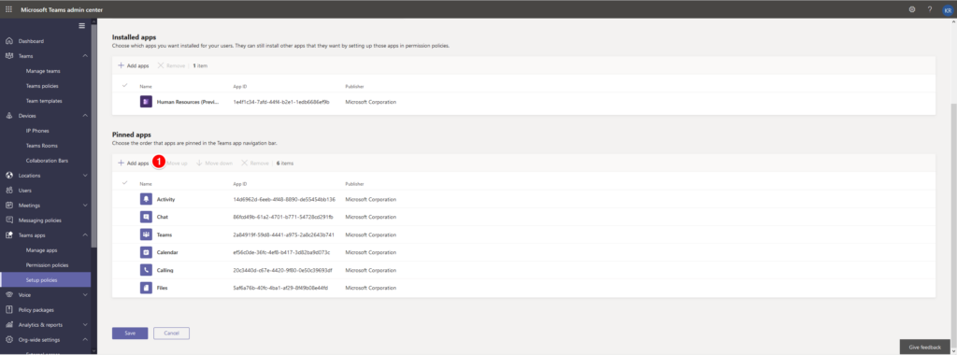The height and width of the screenshot is (355, 957).
Task: Click the main page vertical scrollbar
Action: pos(954,220)
